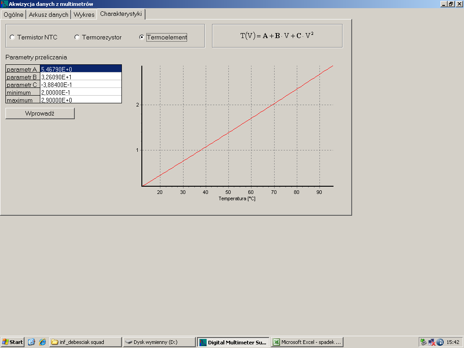Click the first quick launch icon

[x=31, y=342]
